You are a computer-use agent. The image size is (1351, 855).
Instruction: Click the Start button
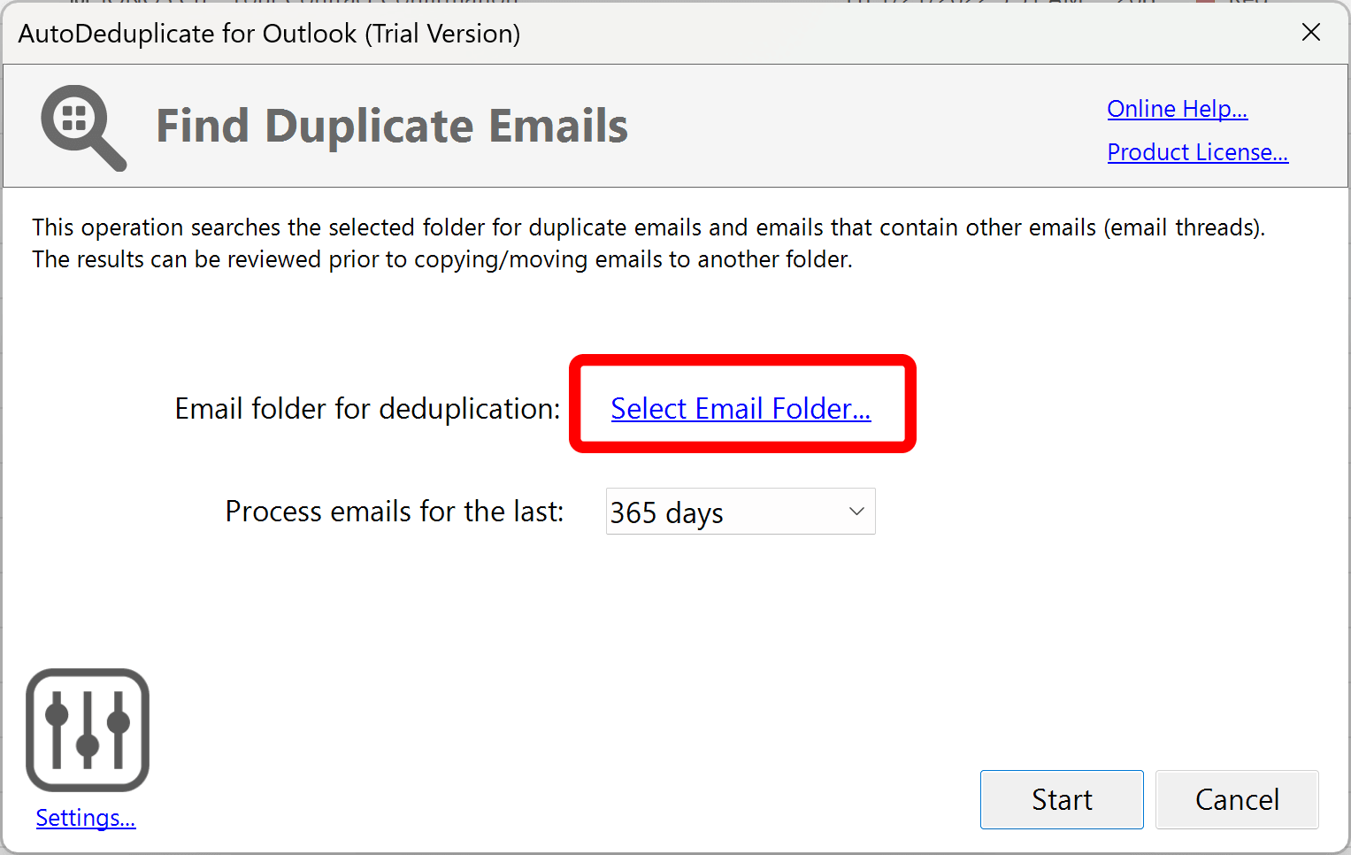[x=1062, y=799]
